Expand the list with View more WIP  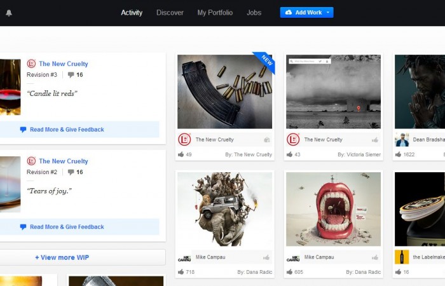tap(62, 257)
